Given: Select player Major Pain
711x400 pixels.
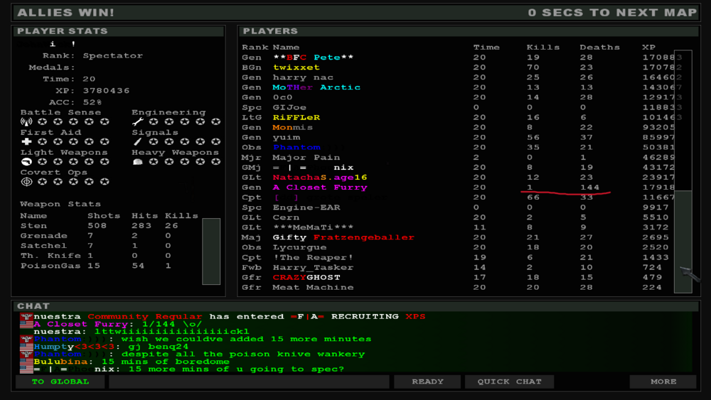Looking at the screenshot, I should 458,157.
